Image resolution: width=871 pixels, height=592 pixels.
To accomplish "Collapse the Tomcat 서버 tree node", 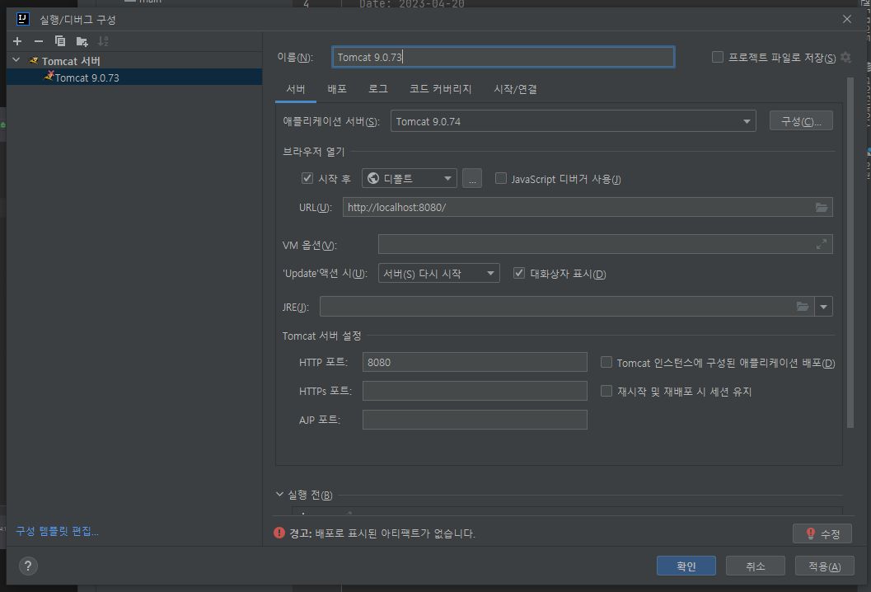I will click(16, 60).
